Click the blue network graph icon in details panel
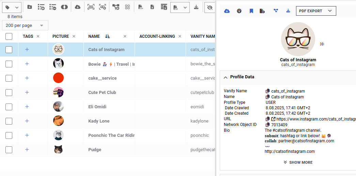Screen dimensions: 356x176 click(276, 11)
